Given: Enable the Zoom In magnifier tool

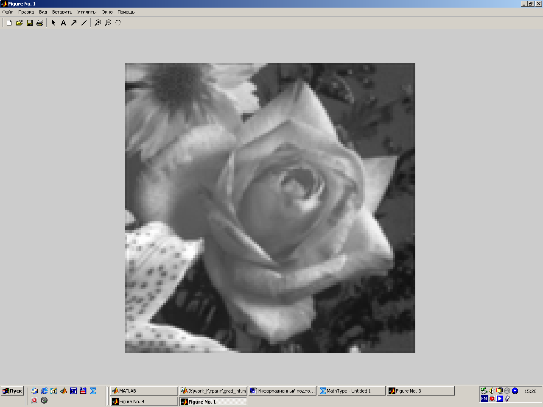Looking at the screenshot, I should tap(98, 23).
